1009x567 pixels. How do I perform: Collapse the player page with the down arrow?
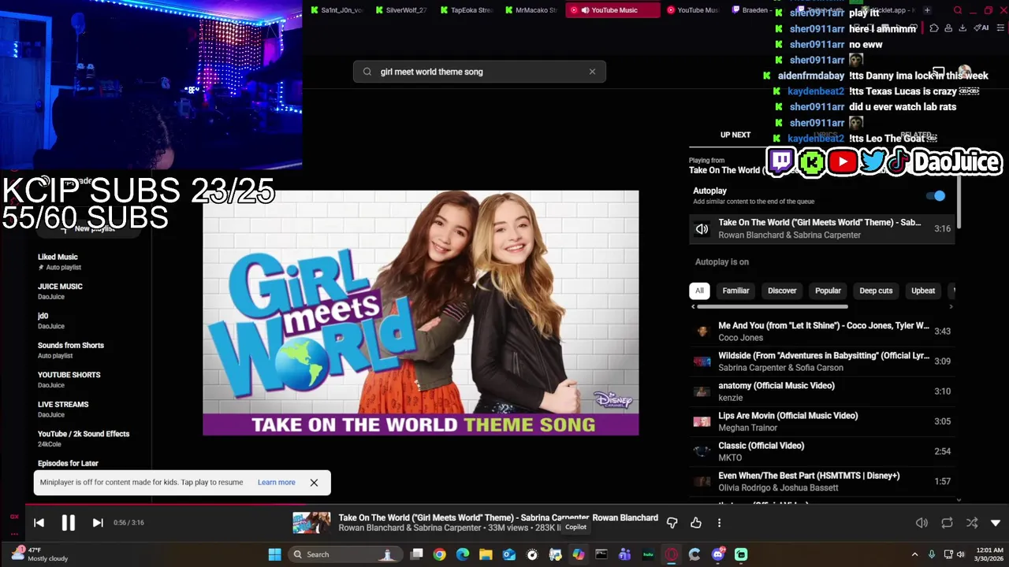pyautogui.click(x=996, y=523)
